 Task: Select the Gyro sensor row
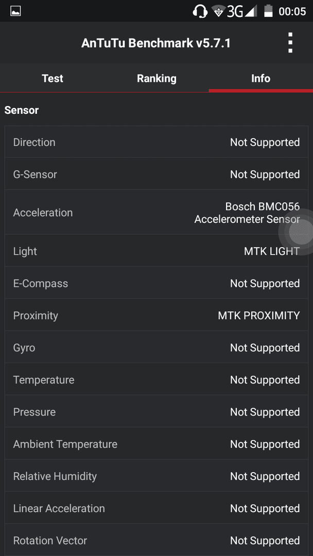pos(156,347)
